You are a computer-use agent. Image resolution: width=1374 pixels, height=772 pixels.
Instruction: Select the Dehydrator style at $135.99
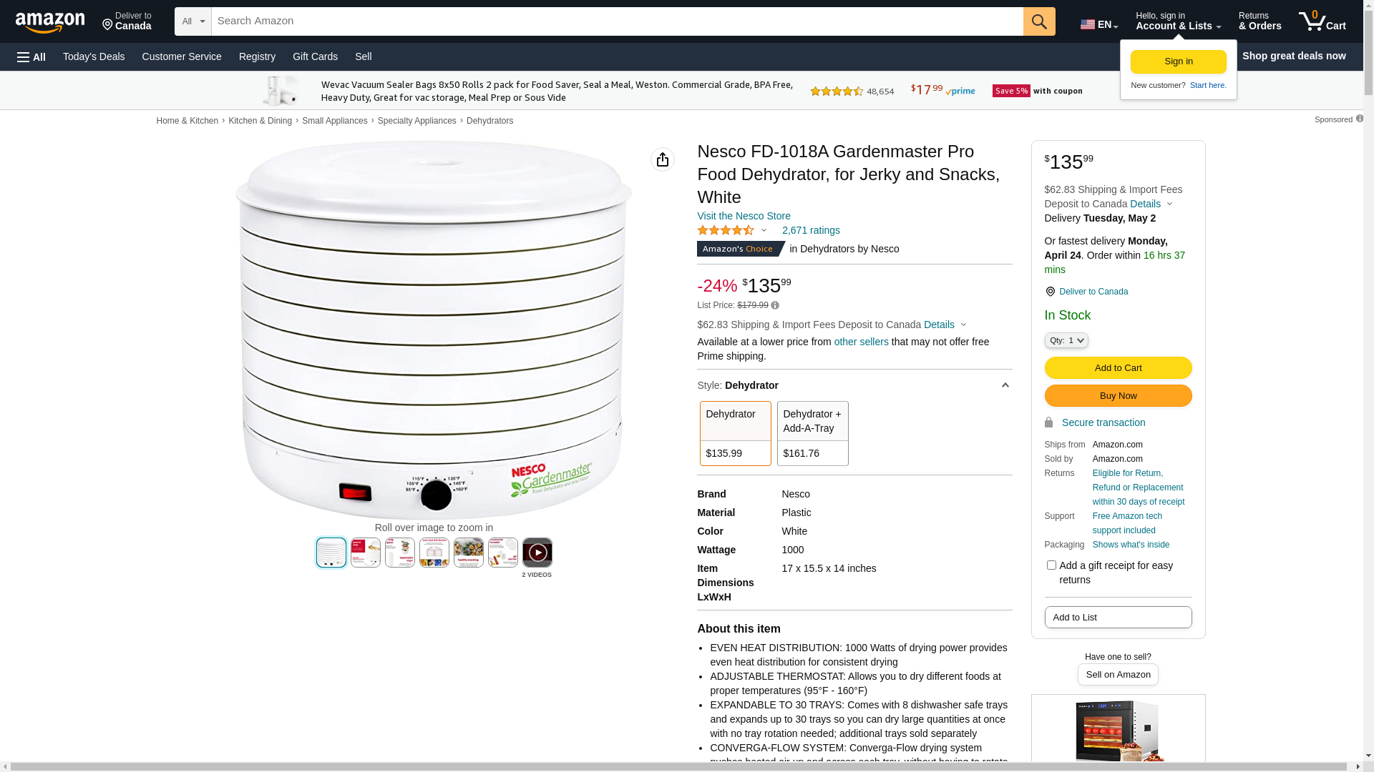(x=735, y=433)
